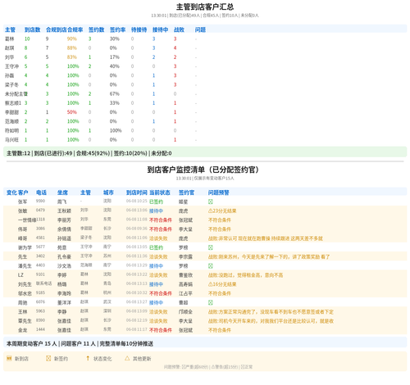Click the 23分无结果 warning
410x385 pixels.
click(x=222, y=211)
